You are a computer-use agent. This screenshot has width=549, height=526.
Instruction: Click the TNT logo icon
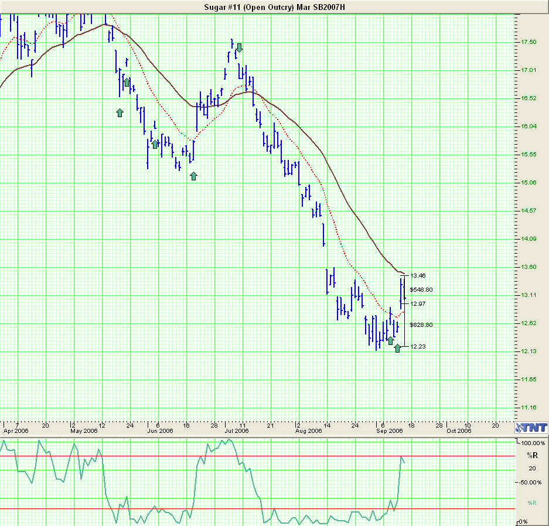click(531, 428)
